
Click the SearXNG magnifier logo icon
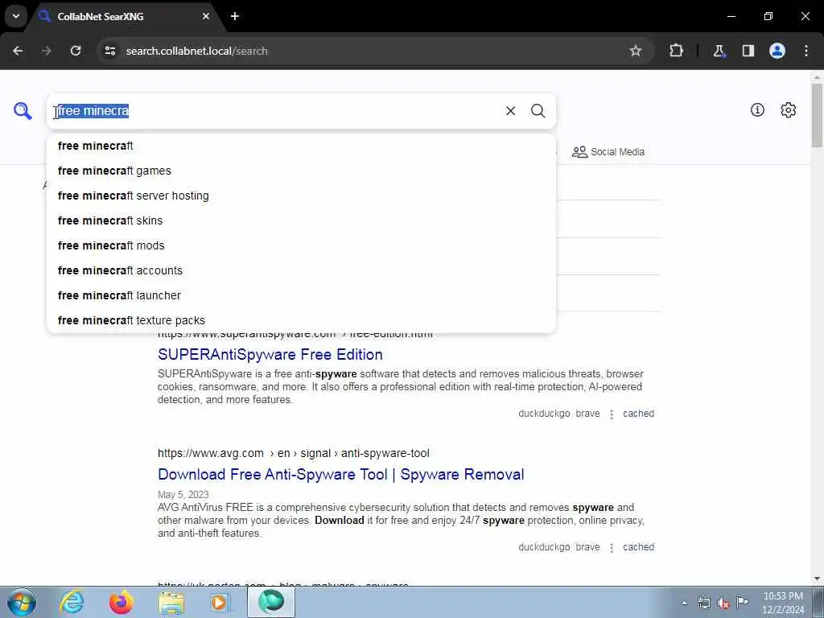(23, 111)
